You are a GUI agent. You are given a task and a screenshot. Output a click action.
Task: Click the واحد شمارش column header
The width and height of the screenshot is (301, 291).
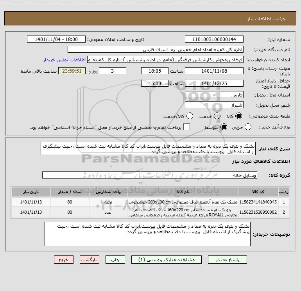pos(108,192)
